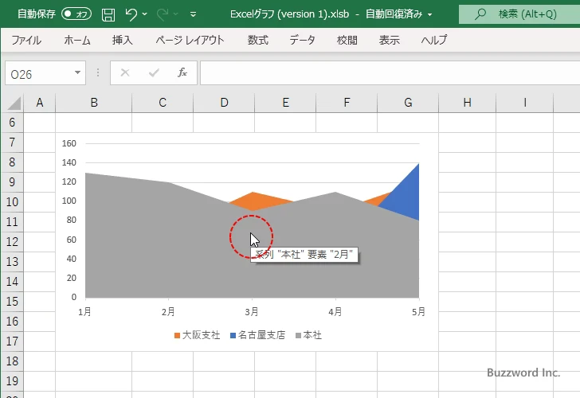Viewport: 580px width, 398px height.
Task: Select row 18 header
Action: pyautogui.click(x=12, y=361)
